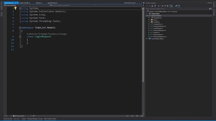Screen dimensions: 216x121
Task: Click the SeedWork folder icon in Solution Explorer
Action: (152, 22)
